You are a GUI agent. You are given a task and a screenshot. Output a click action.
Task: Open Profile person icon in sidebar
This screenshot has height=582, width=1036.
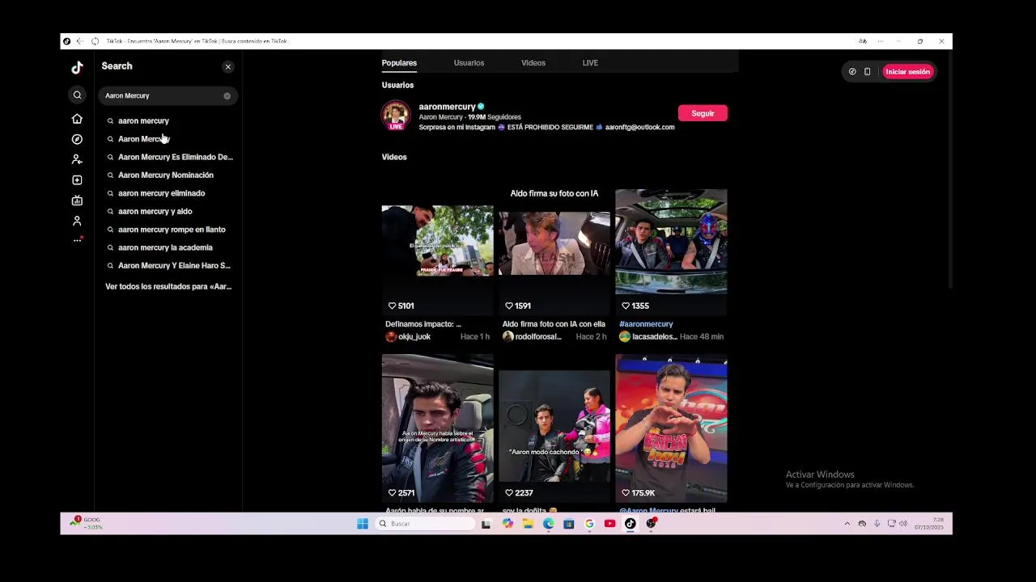(77, 220)
